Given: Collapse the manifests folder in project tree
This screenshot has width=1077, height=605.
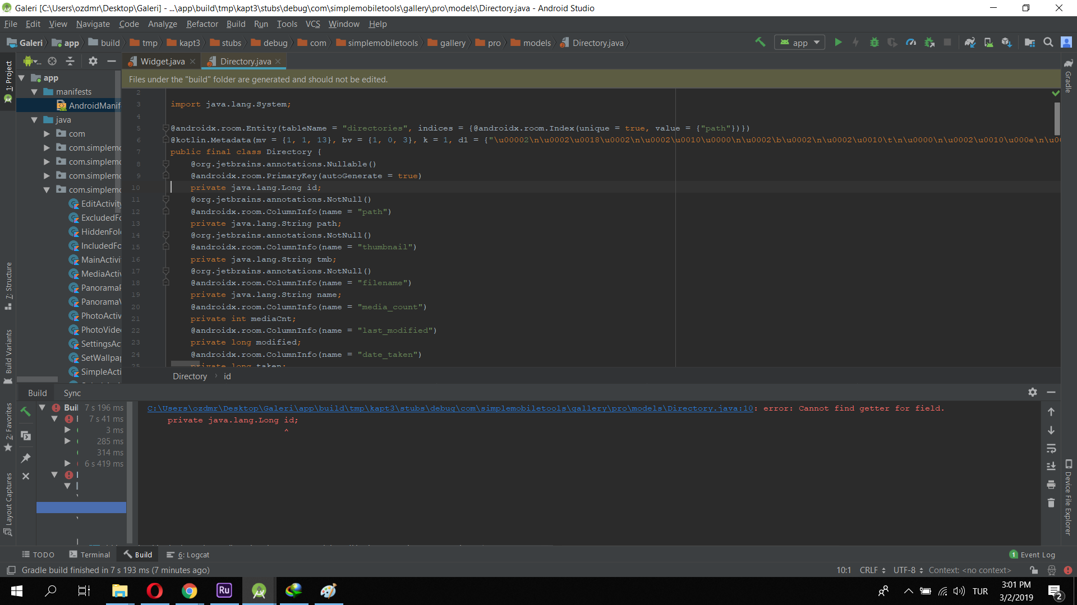Looking at the screenshot, I should click(x=34, y=92).
